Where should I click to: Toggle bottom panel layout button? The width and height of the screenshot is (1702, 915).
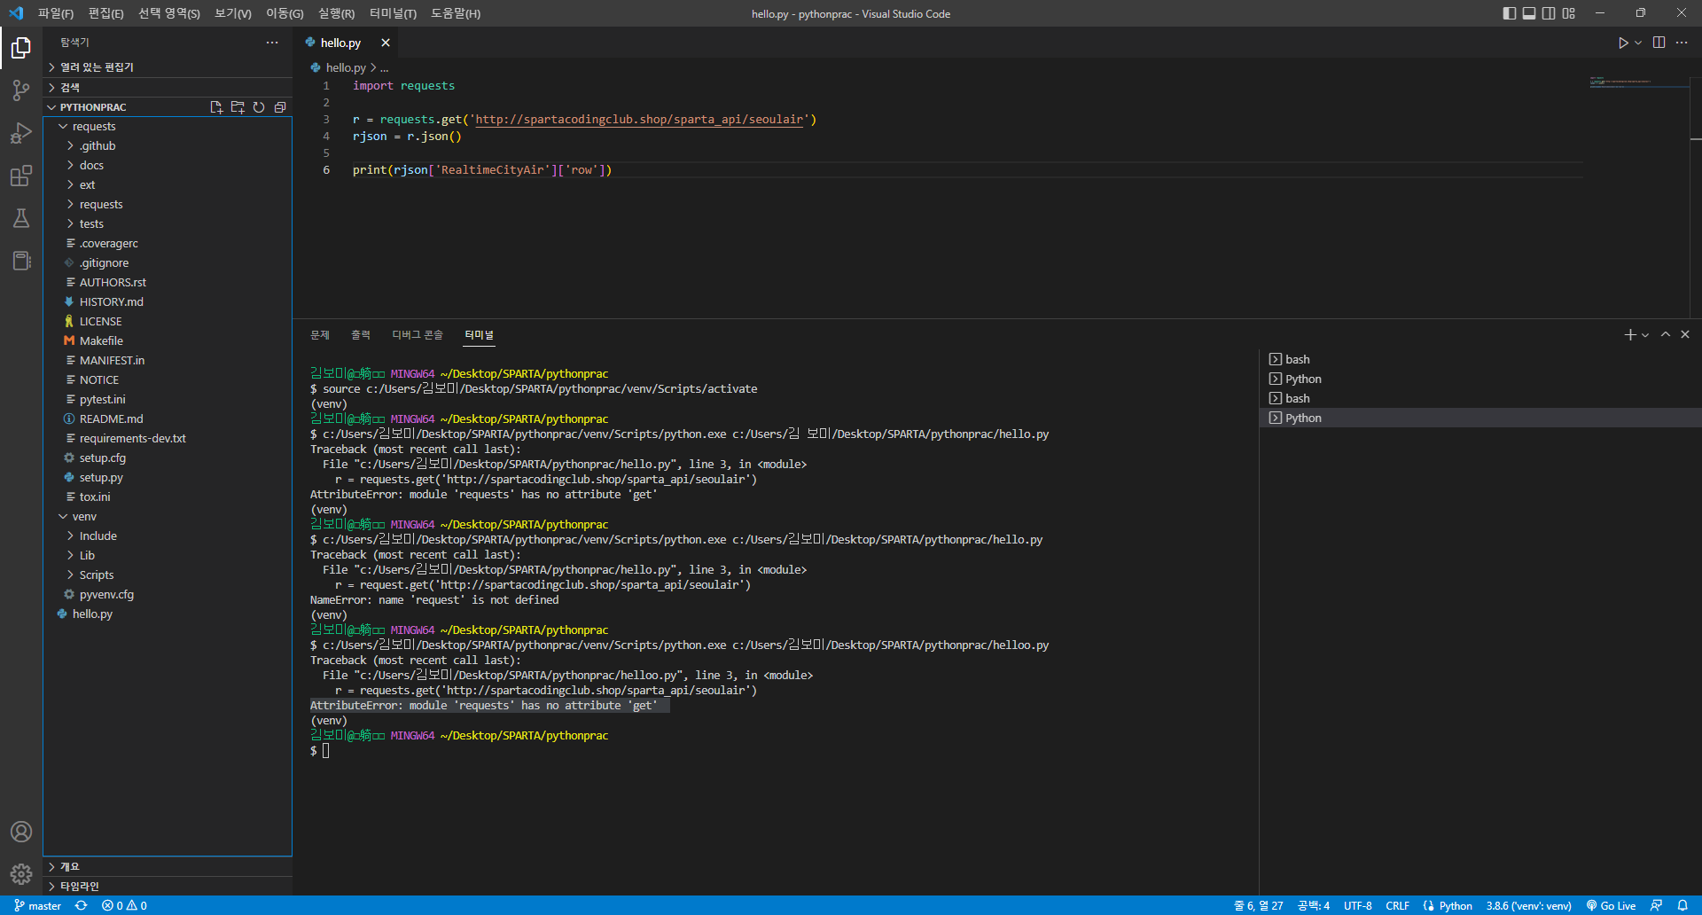pyautogui.click(x=1529, y=13)
